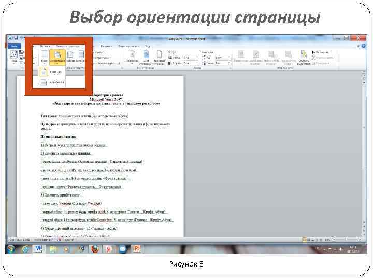Switch to the Mailings (Рассылки) tab
Image resolution: width=373 pixels, height=280 pixels.
point(106,46)
